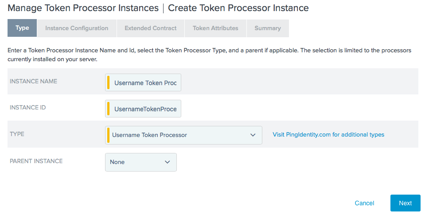The width and height of the screenshot is (425, 219).
Task: Click the INSTANCE NAME label
Action: [x=33, y=81]
